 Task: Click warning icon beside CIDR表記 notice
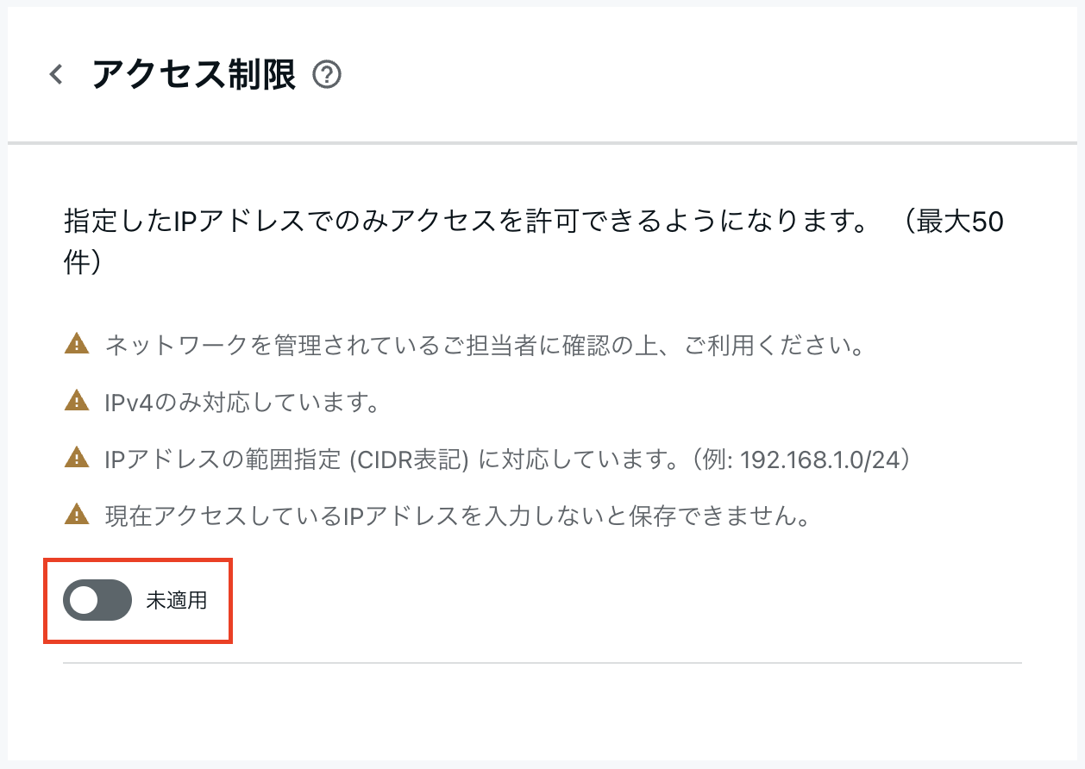coord(78,458)
